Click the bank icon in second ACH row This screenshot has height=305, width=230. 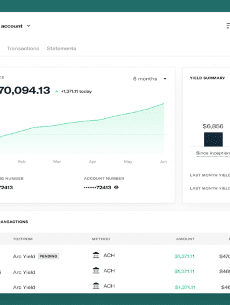pyautogui.click(x=96, y=270)
